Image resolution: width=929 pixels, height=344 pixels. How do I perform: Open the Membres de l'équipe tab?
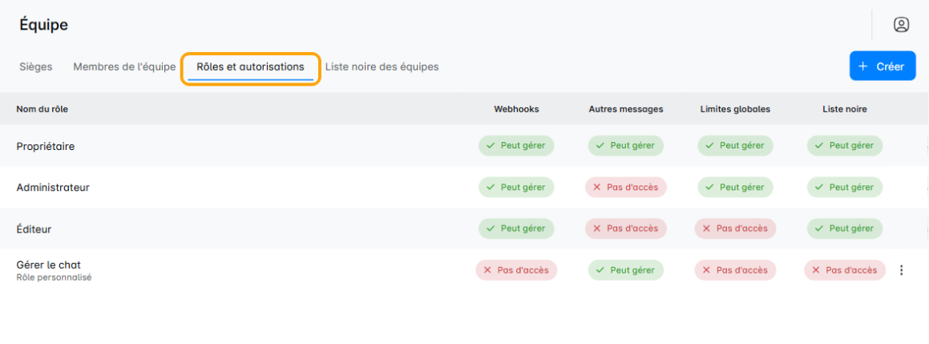pyautogui.click(x=124, y=67)
